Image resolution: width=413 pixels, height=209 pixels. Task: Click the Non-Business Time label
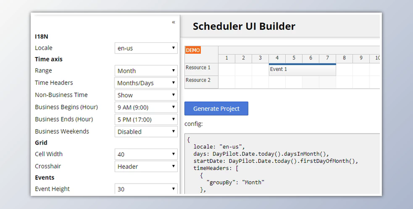click(61, 95)
